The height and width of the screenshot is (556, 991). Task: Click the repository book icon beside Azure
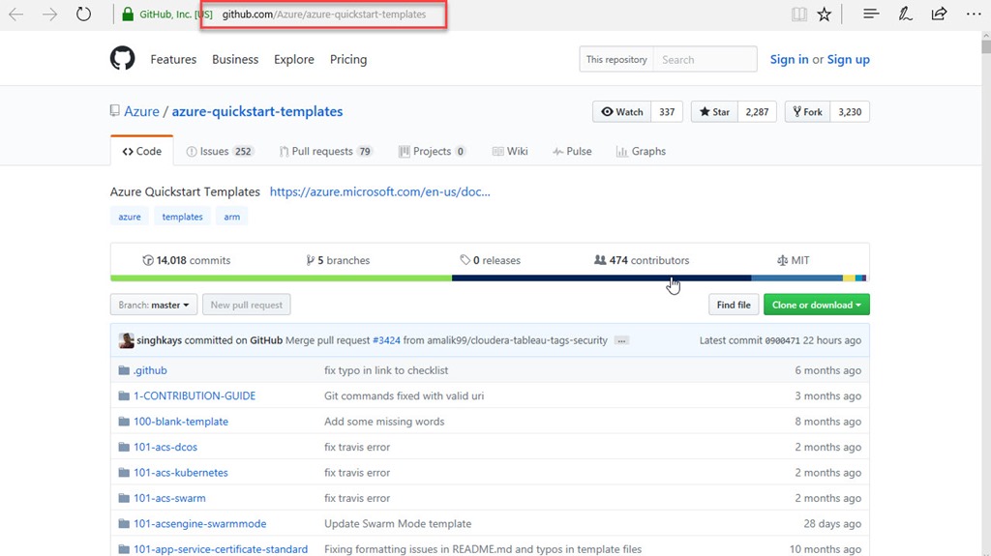(x=114, y=111)
